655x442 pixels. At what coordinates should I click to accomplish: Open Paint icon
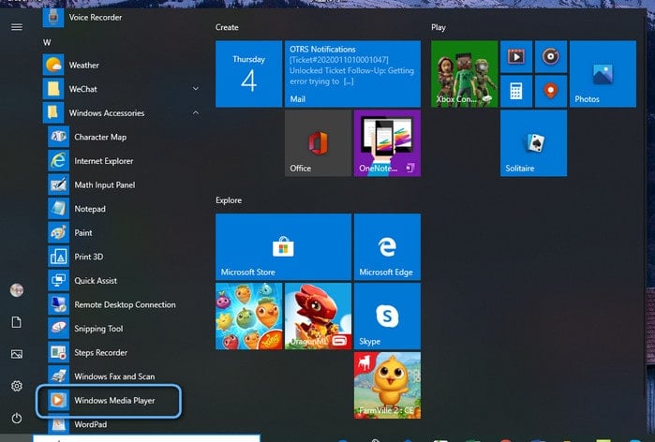[x=58, y=232]
